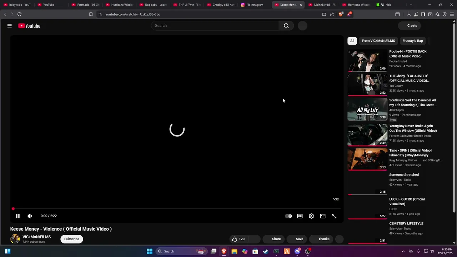457x257 pixels.
Task: Click the share page icon in address bar
Action: (332, 14)
